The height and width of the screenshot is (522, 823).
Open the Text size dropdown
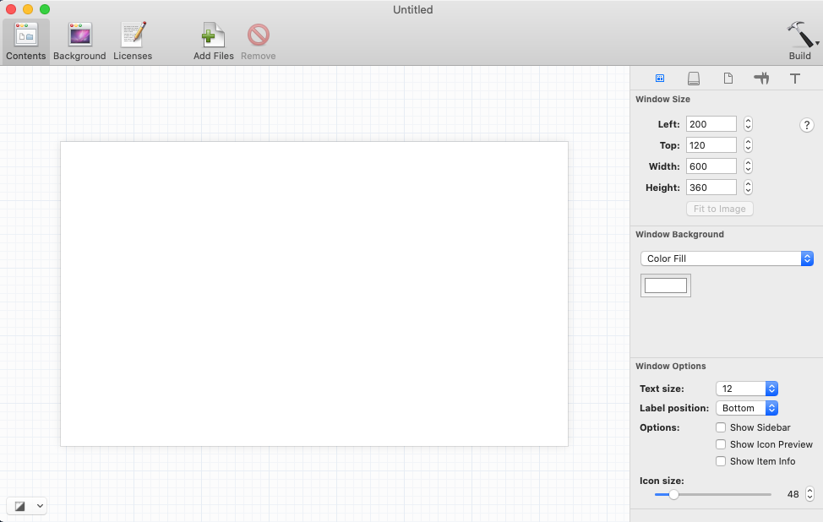click(746, 389)
